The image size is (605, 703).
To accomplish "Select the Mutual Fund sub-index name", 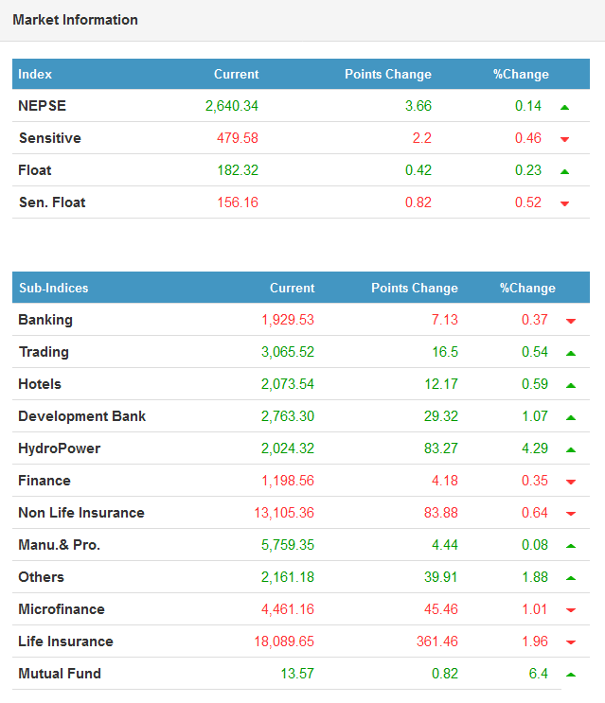I will point(60,674).
